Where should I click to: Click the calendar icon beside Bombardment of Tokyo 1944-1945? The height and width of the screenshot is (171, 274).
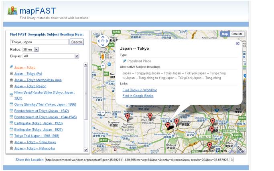11,117
